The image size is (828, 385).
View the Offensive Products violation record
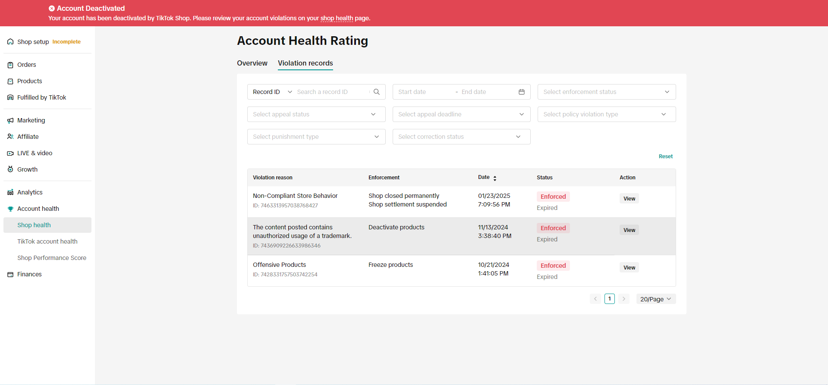pos(629,268)
